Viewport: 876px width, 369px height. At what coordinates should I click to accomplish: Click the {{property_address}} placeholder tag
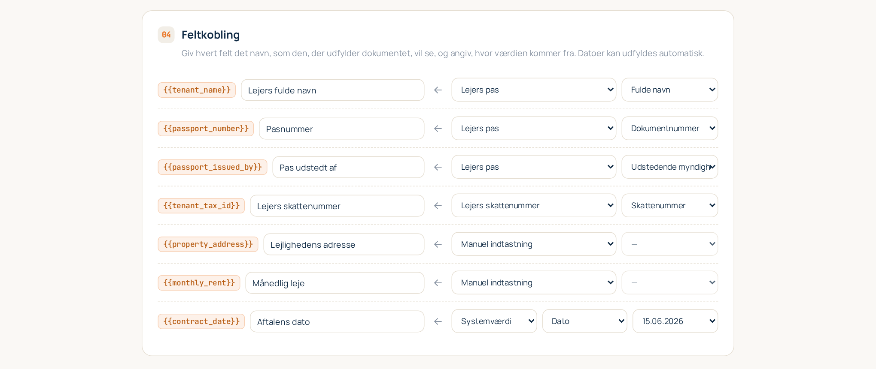pyautogui.click(x=208, y=244)
